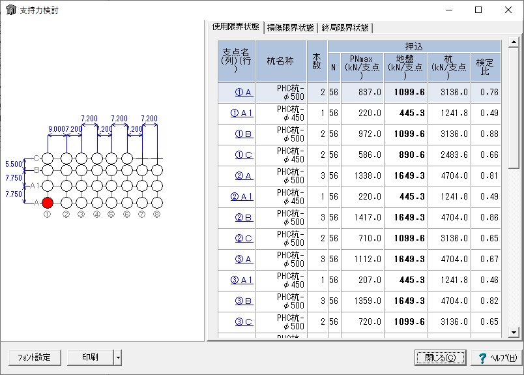Image resolution: width=524 pixels, height=375 pixels.
Task: Open support point link ②A
Action: point(244,176)
